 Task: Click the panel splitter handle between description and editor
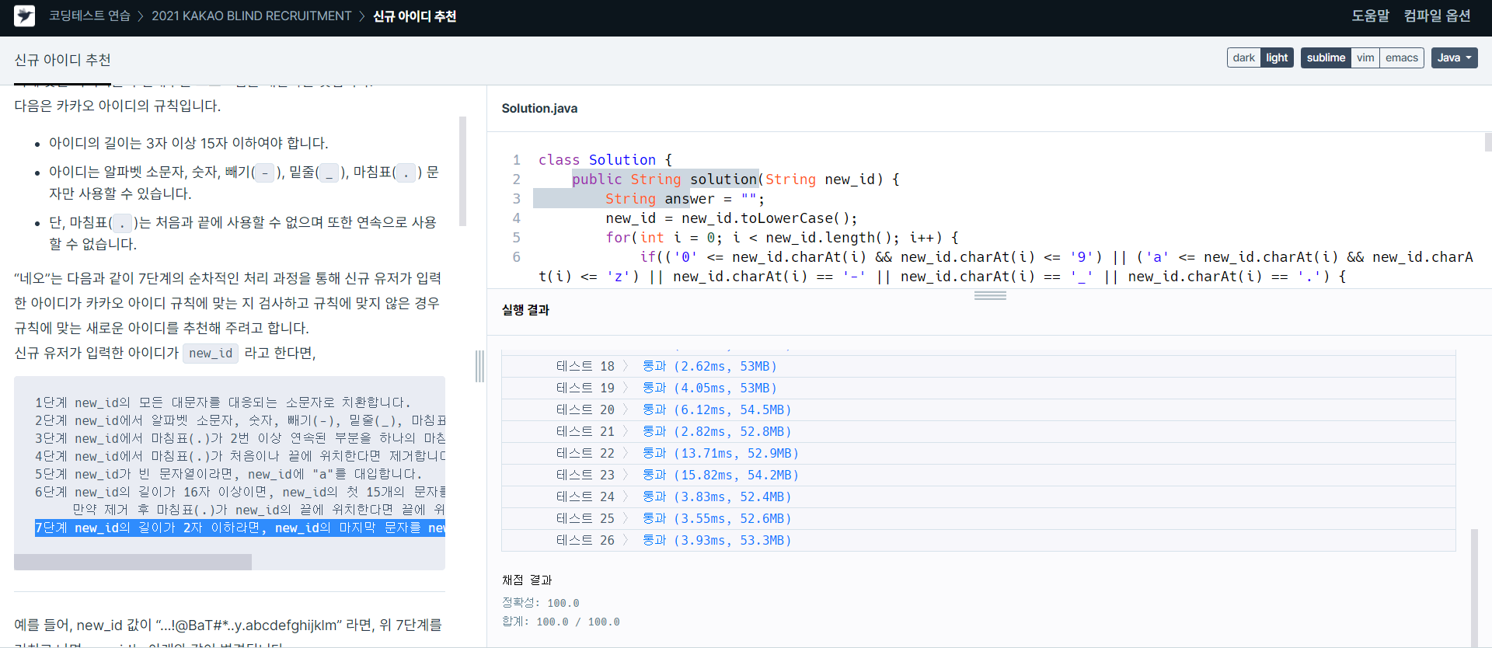click(x=479, y=366)
